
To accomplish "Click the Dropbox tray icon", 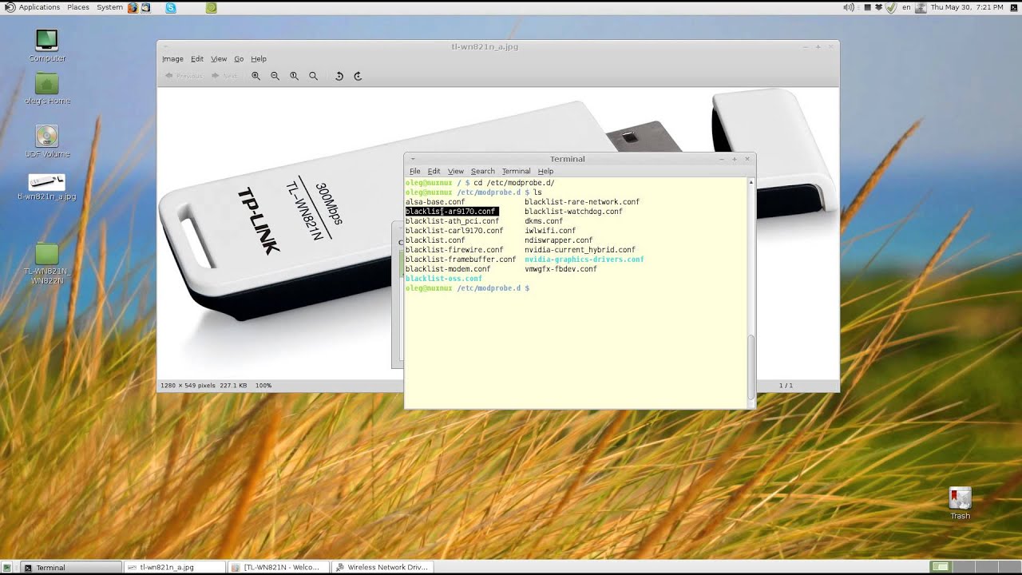I will [x=880, y=7].
